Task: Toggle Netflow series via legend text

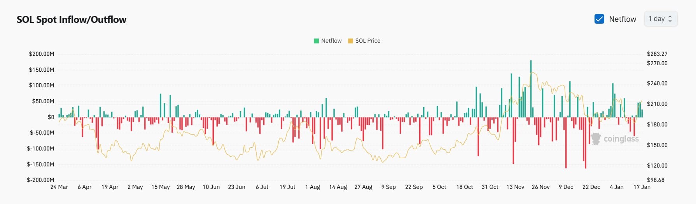Action: point(331,41)
